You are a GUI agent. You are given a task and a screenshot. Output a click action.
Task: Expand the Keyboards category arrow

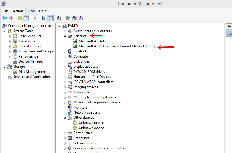[x=65, y=92]
